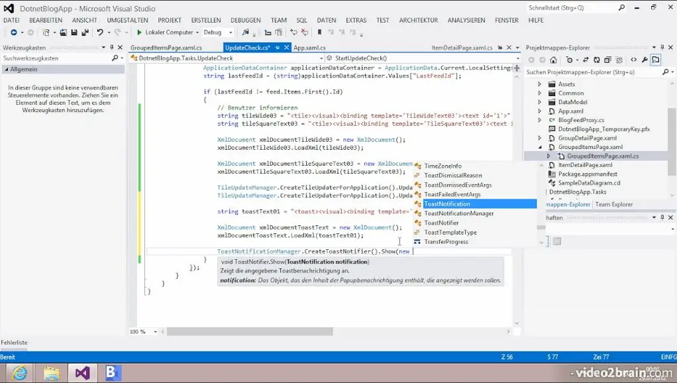Open the Fehlerliste panel tab
This screenshot has height=383, width=677.
tap(15, 343)
